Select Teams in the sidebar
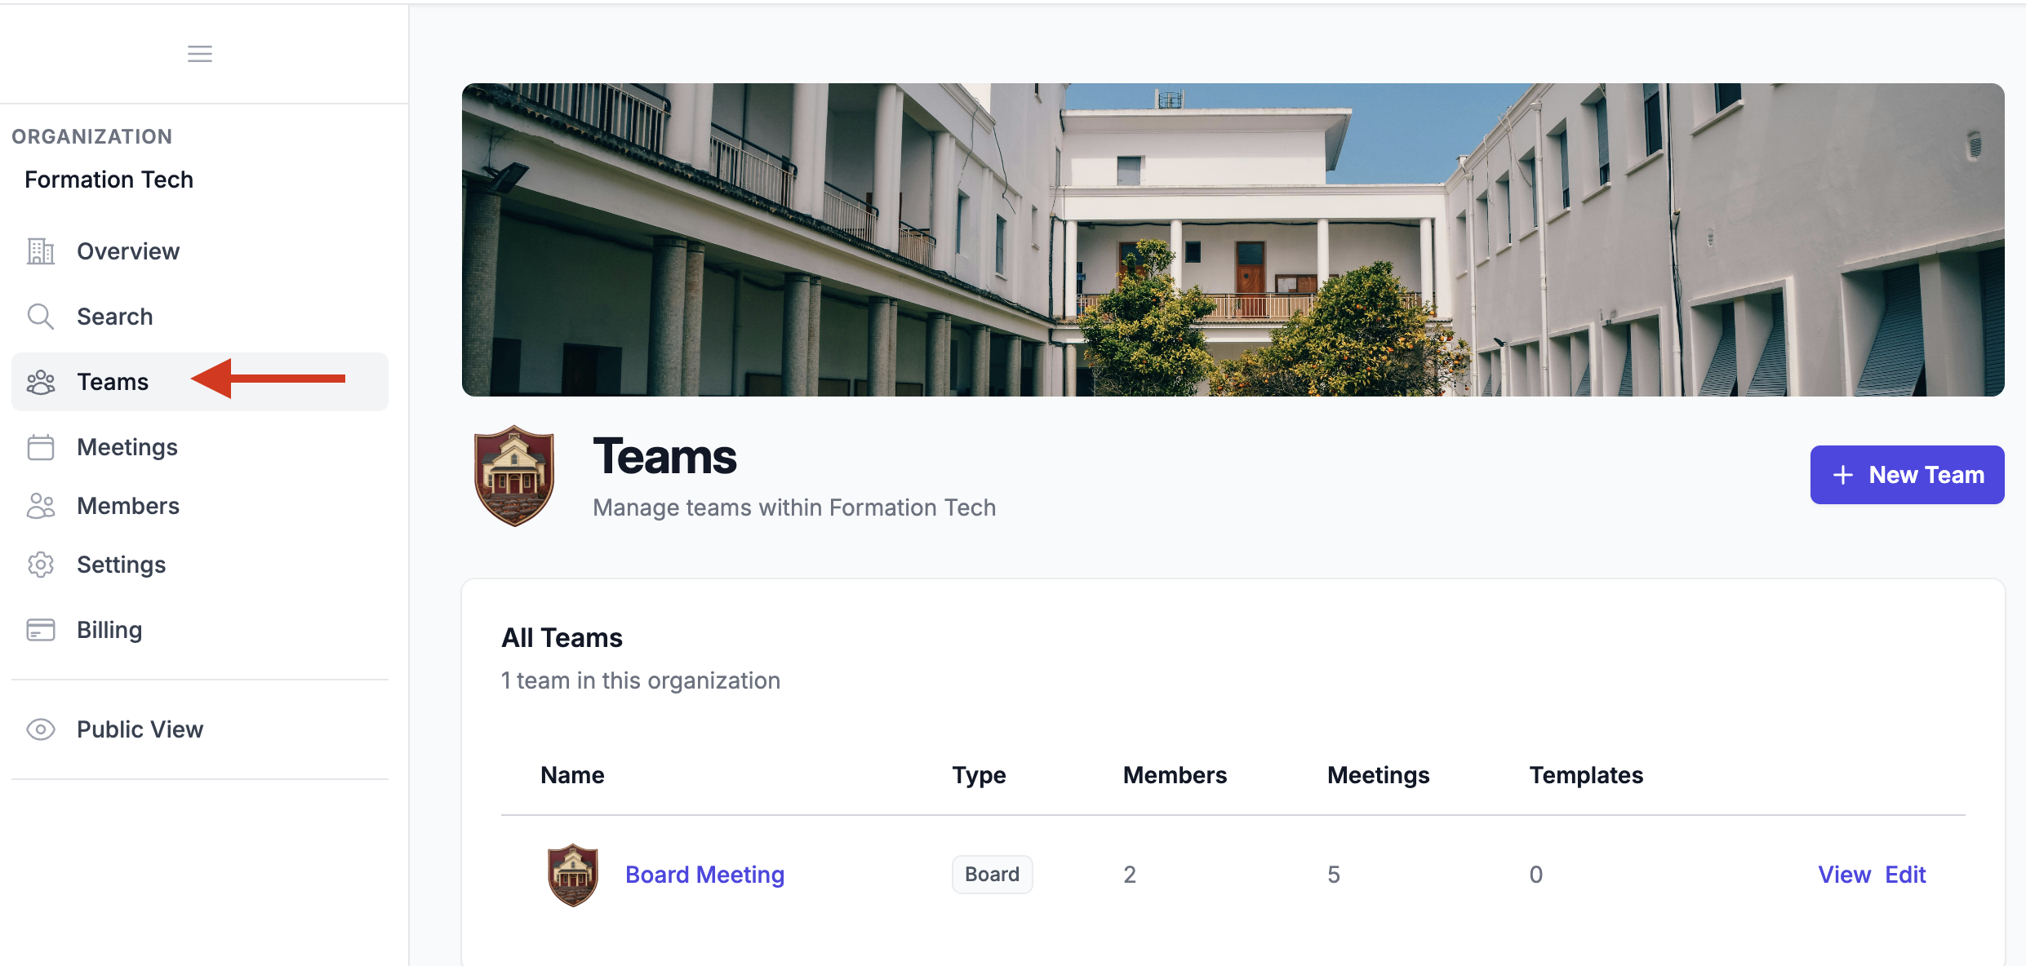 tap(200, 382)
